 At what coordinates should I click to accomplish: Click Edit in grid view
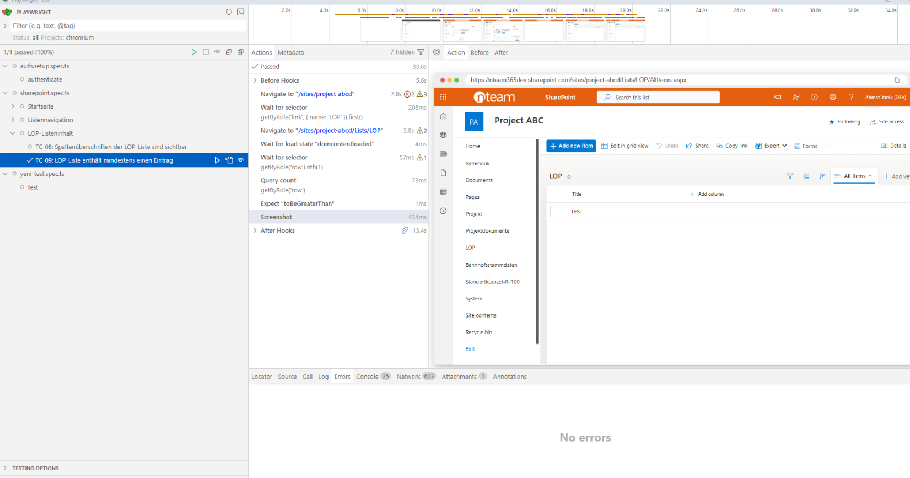(x=625, y=146)
